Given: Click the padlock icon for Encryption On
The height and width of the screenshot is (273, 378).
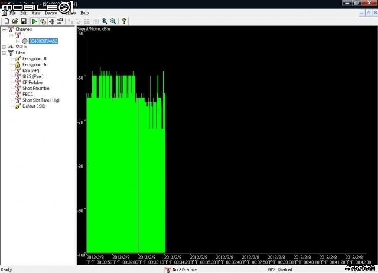Looking at the screenshot, I should click(x=18, y=64).
